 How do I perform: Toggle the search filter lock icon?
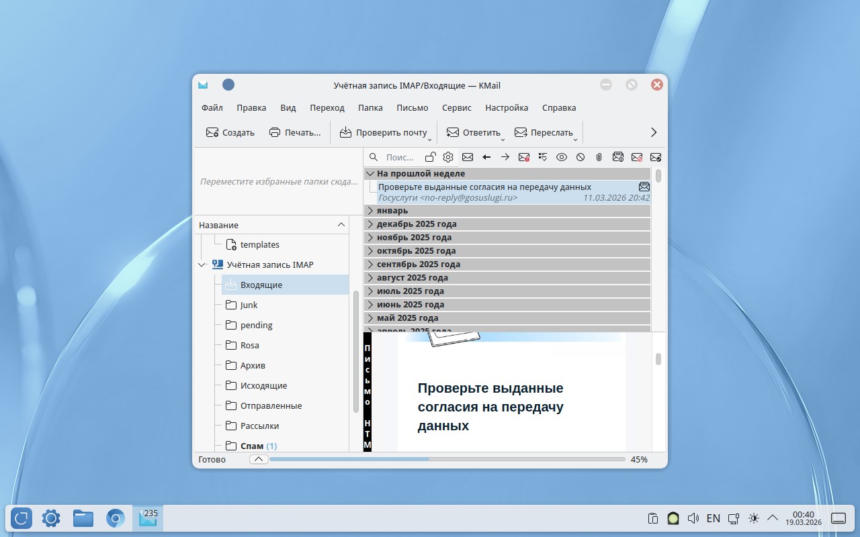[x=430, y=157]
